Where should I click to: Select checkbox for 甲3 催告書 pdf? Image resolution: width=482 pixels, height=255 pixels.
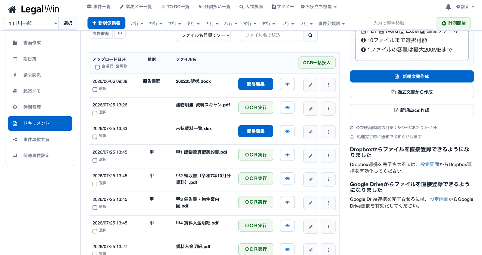pyautogui.click(x=95, y=208)
